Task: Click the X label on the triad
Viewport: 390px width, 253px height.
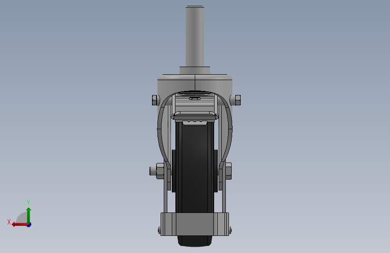Action: coord(9,222)
